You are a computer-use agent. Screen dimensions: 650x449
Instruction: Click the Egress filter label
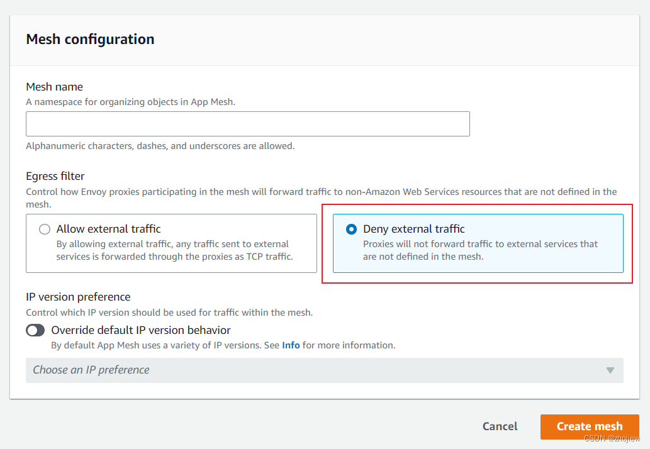[55, 176]
